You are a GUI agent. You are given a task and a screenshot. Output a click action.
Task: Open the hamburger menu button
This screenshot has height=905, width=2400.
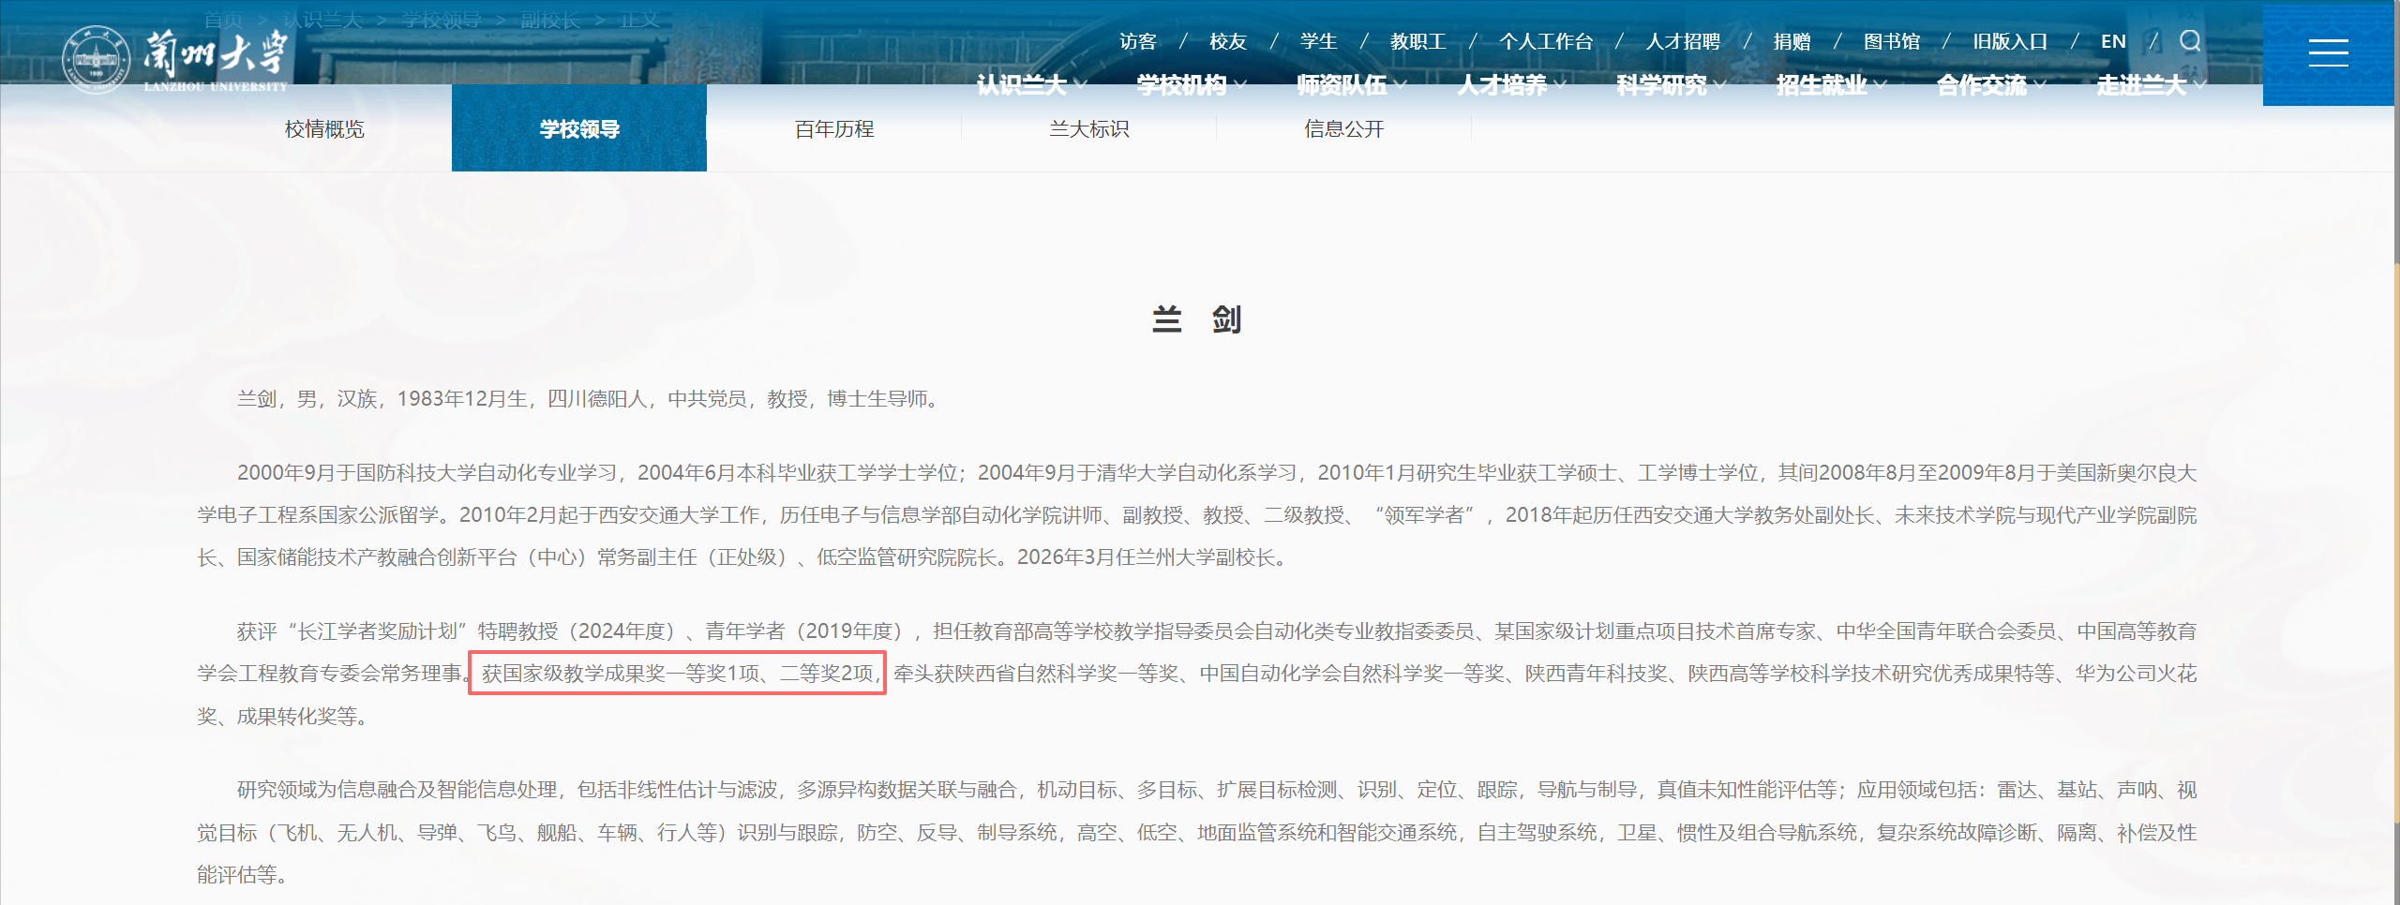[x=2328, y=53]
